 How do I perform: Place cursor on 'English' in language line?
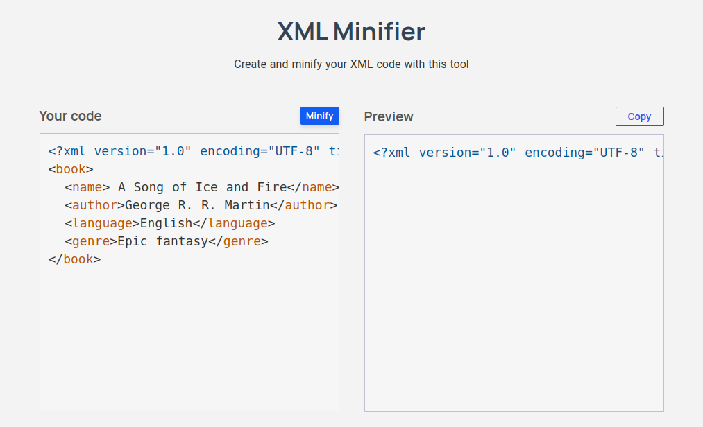[166, 223]
